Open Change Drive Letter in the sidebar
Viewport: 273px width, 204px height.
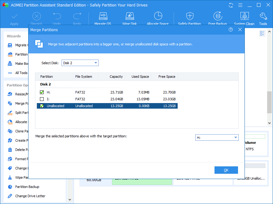click(x=27, y=196)
